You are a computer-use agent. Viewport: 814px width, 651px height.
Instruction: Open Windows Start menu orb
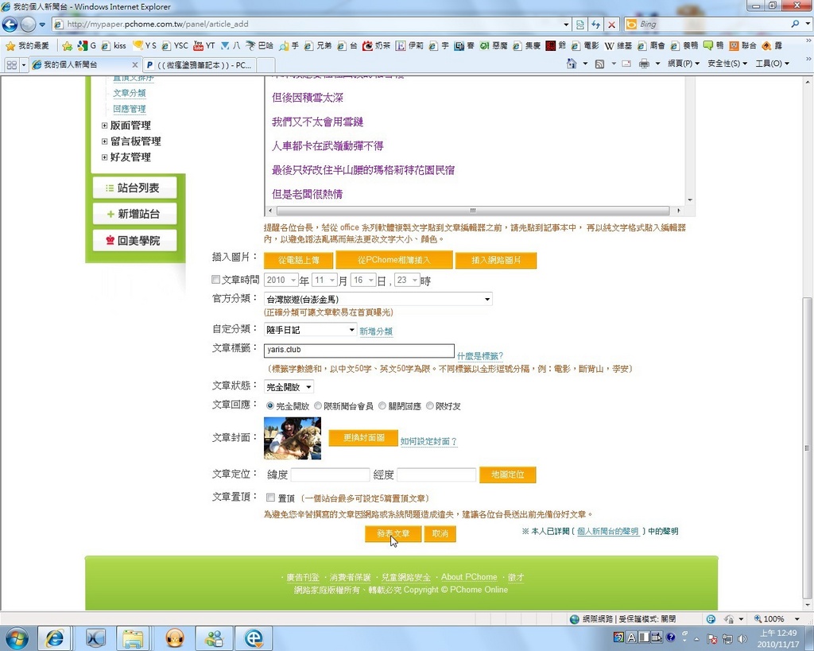16,637
